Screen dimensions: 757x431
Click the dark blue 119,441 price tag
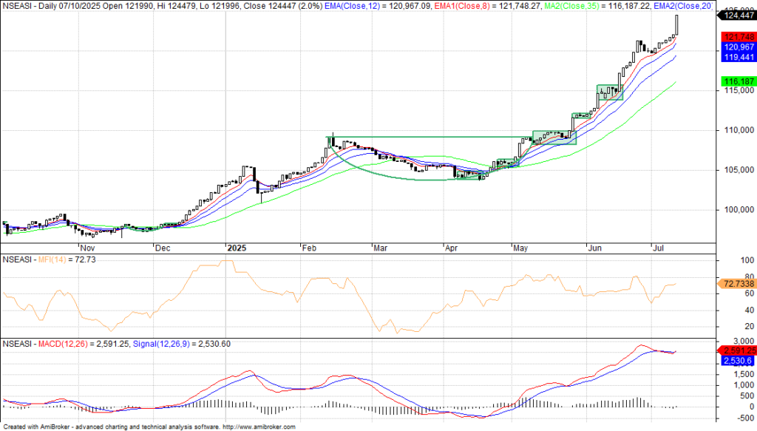tap(736, 57)
